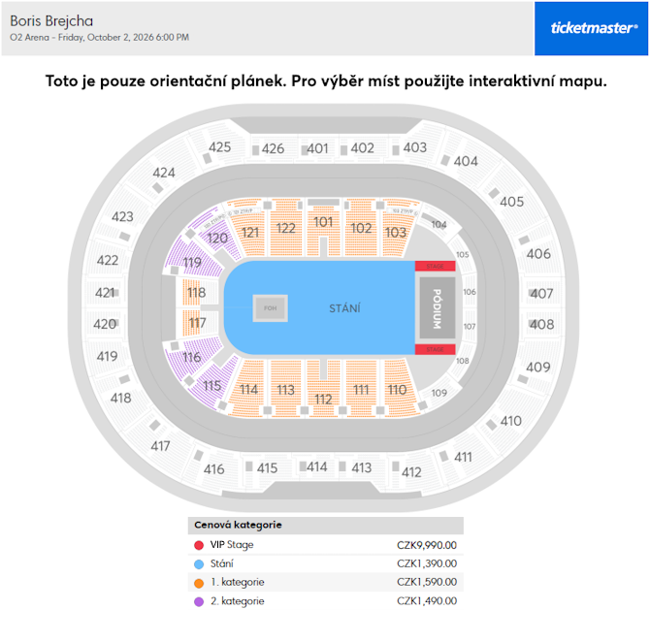Click the Boris Brejcha event title
The image size is (650, 642).
pos(51,20)
